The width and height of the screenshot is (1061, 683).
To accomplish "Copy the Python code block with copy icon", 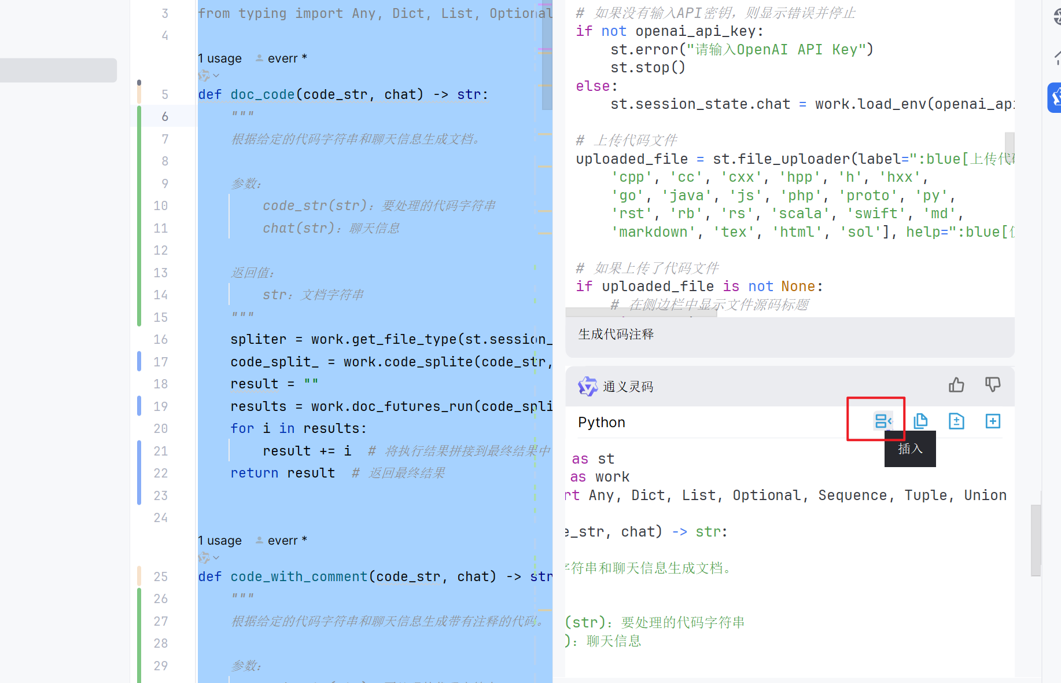I will tap(920, 421).
